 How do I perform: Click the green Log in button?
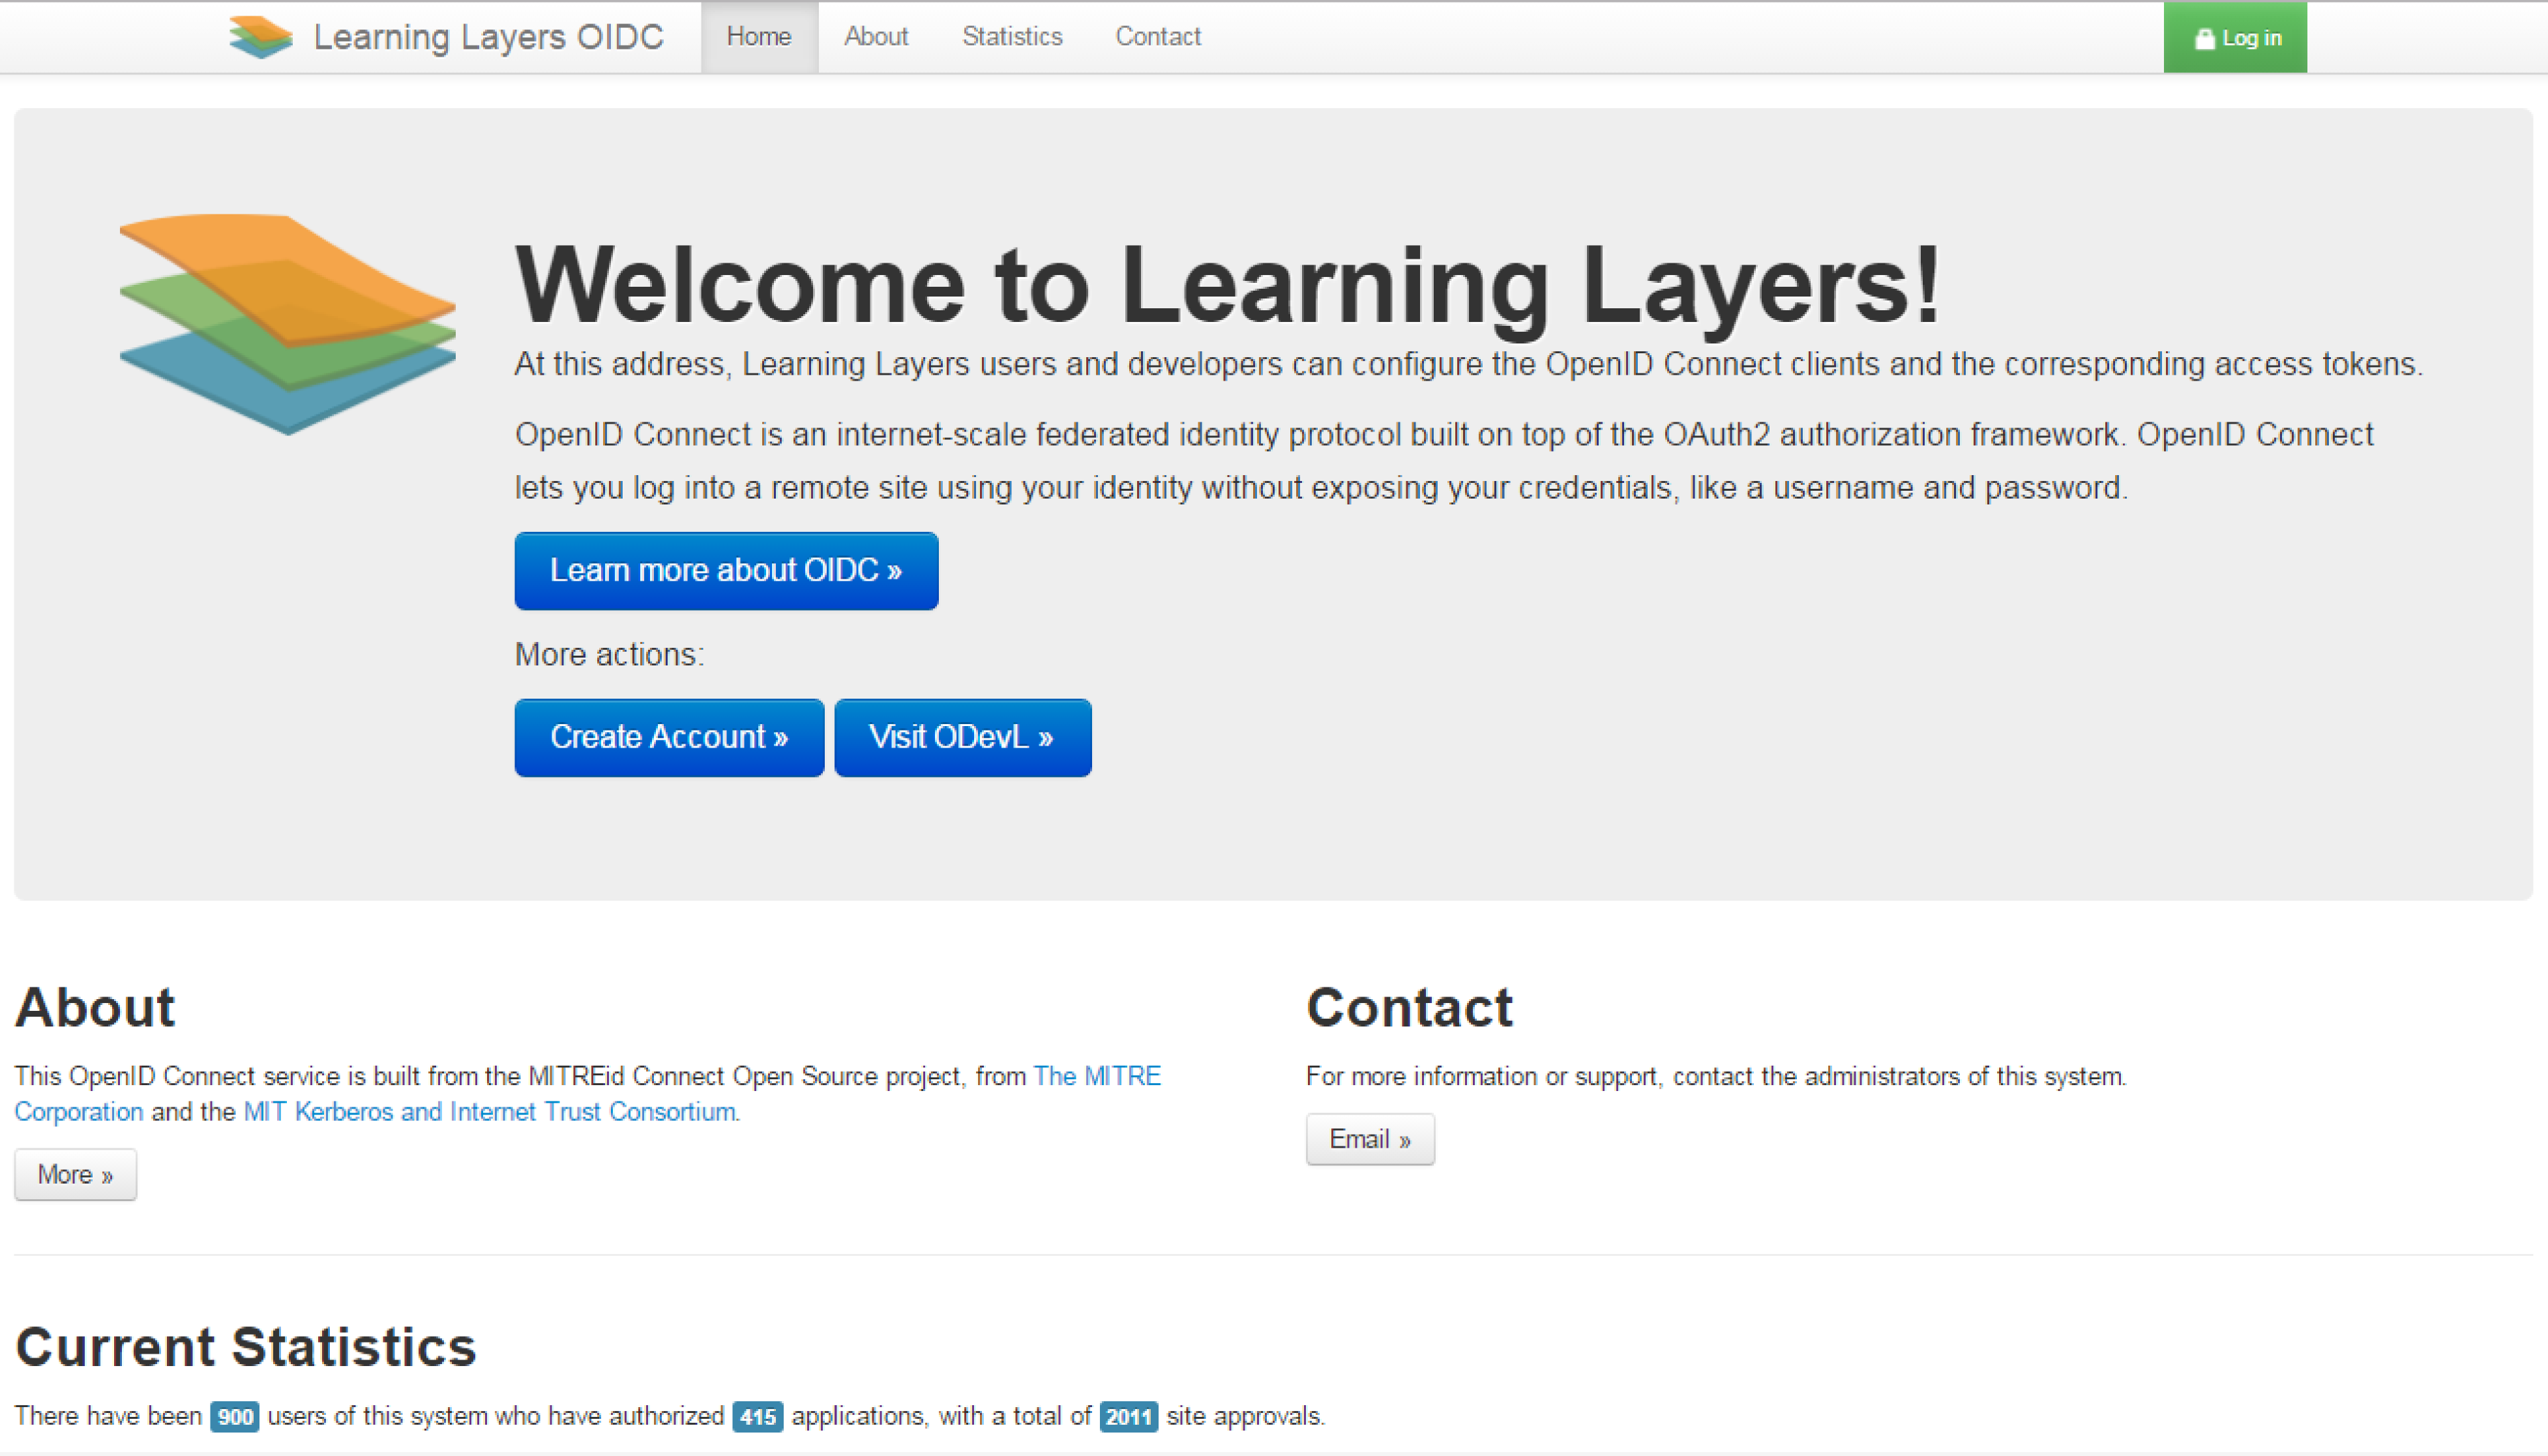click(x=2235, y=37)
